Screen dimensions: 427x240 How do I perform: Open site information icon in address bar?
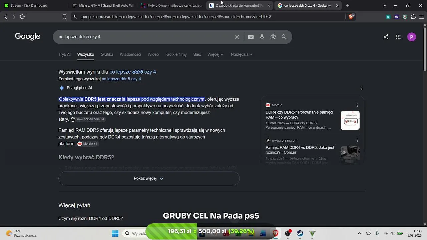point(75,17)
